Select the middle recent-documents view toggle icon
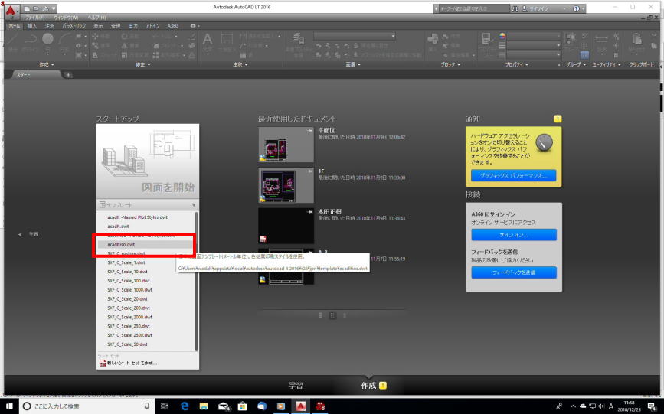This screenshot has width=664, height=414. [333, 315]
